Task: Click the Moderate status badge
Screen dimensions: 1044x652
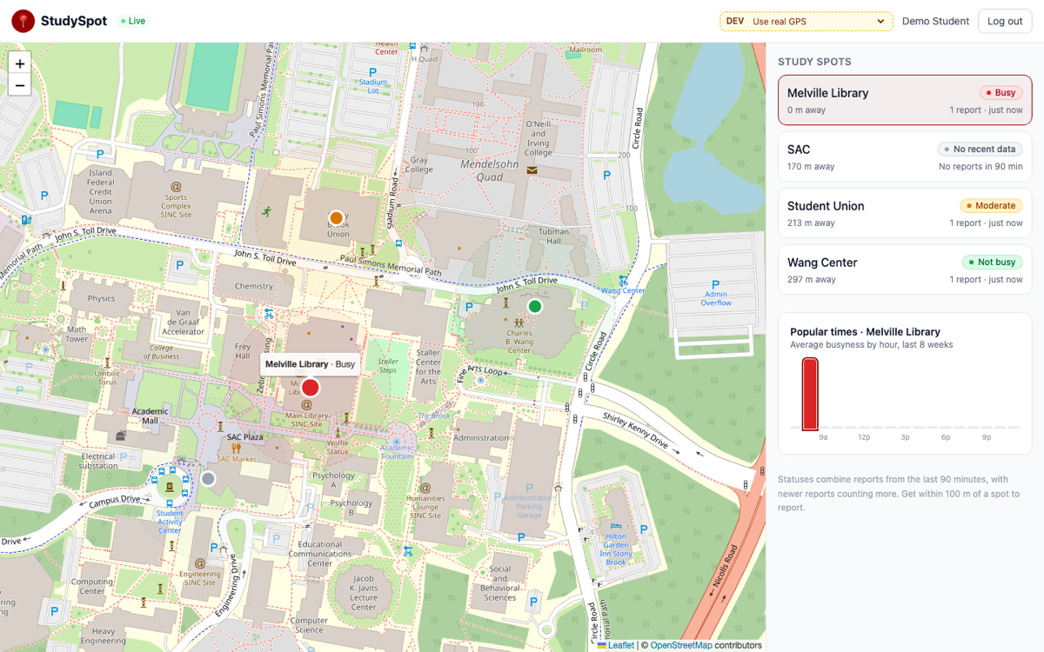Action: point(991,205)
